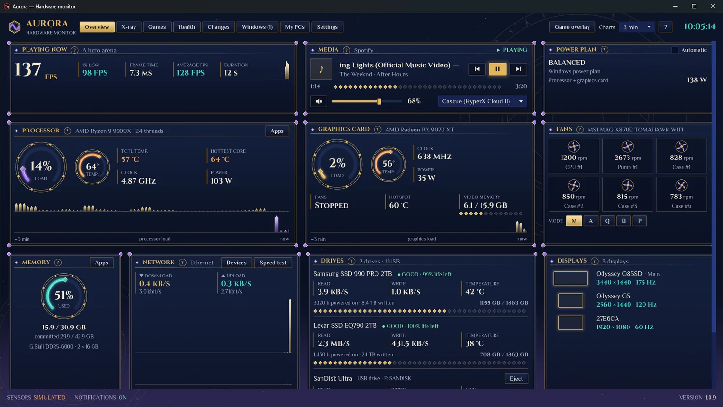Viewport: 723px width, 407px height.
Task: Open Memory panel help icon
Action: tap(58, 263)
